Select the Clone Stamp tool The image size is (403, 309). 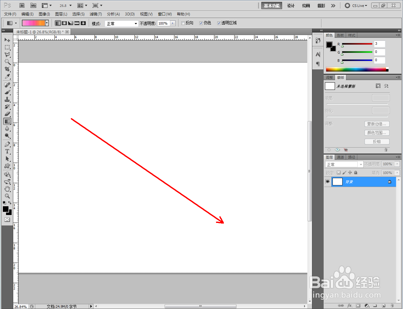coord(7,100)
